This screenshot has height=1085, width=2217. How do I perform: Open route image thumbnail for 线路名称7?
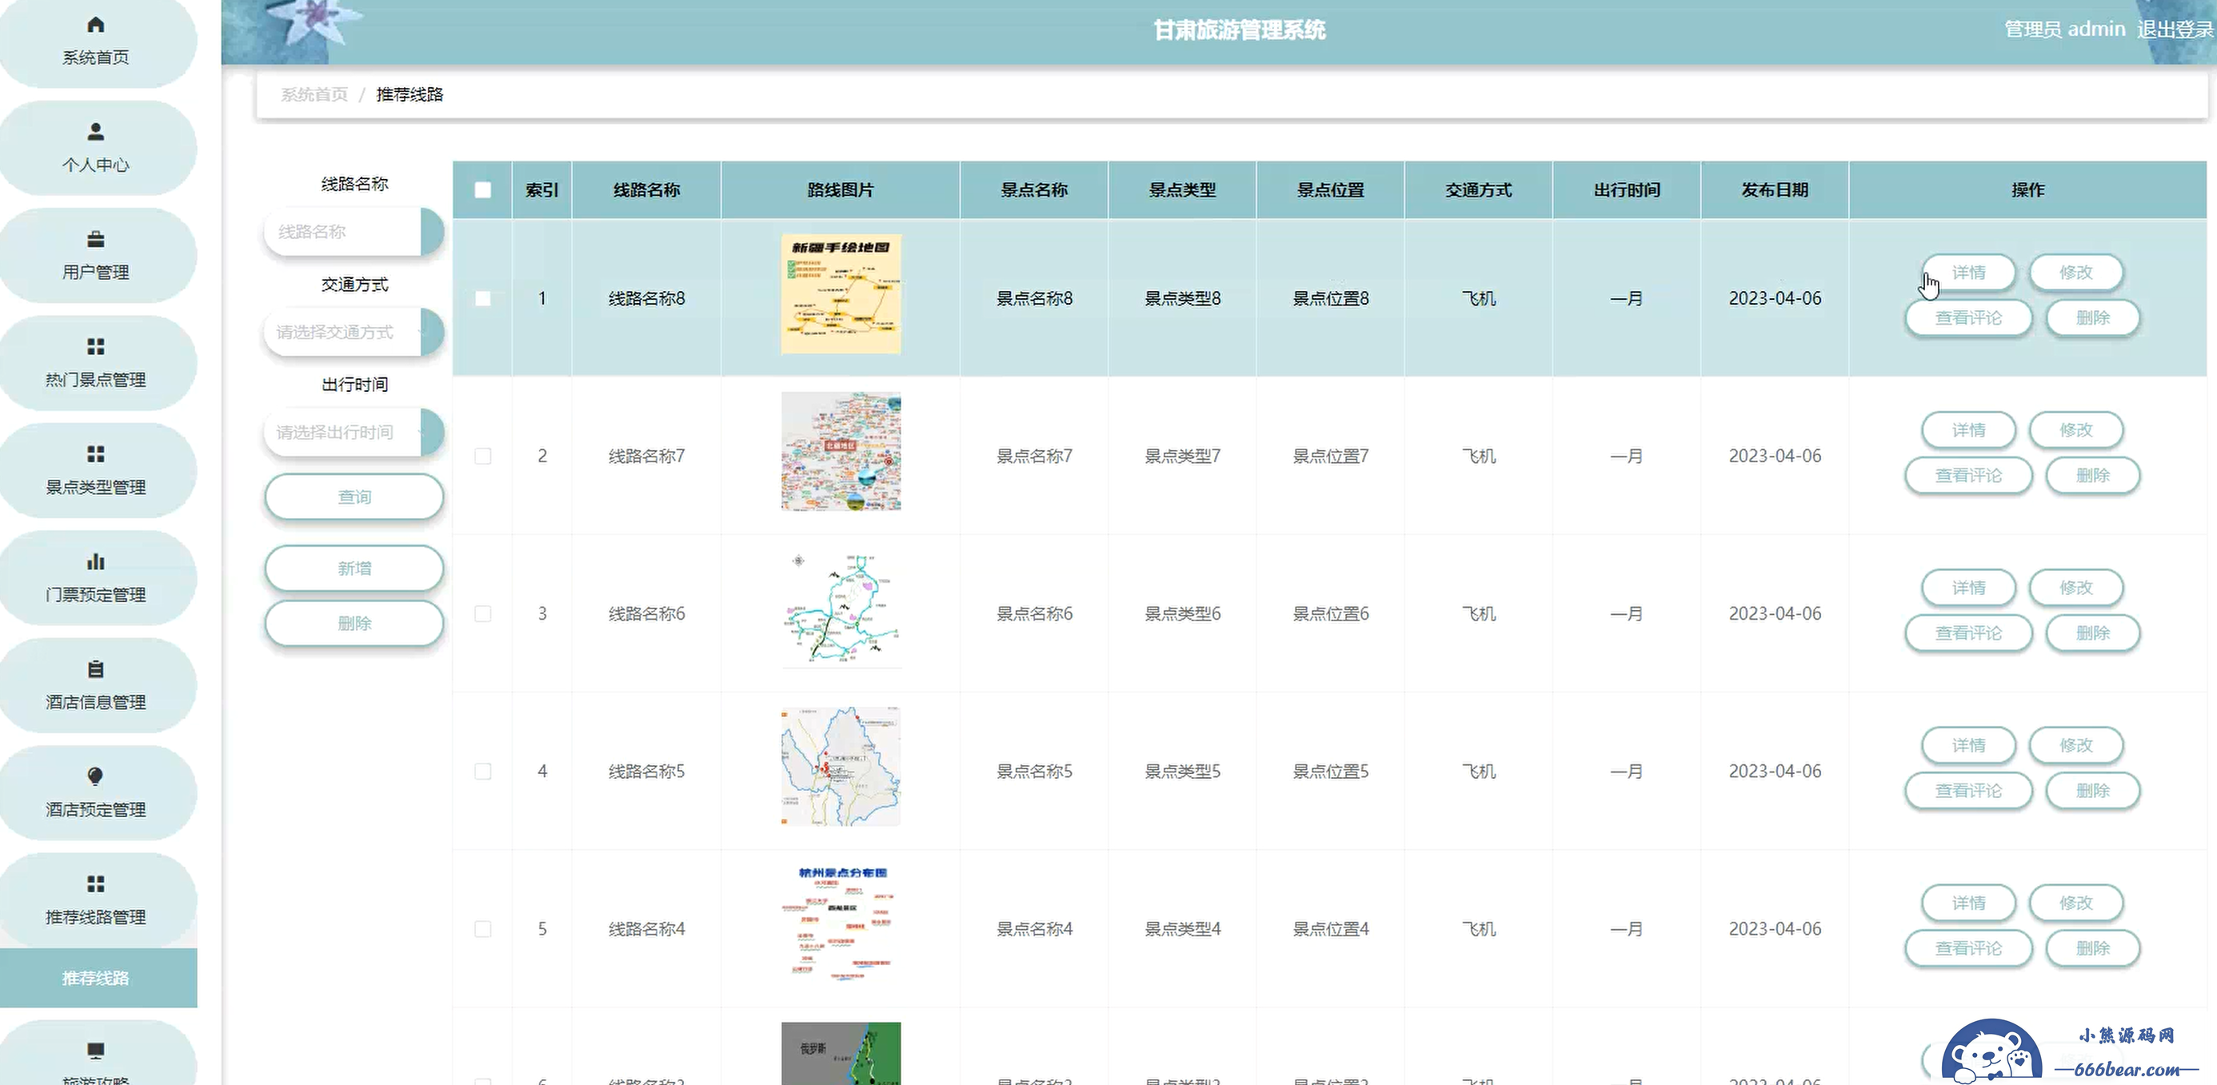pos(841,451)
